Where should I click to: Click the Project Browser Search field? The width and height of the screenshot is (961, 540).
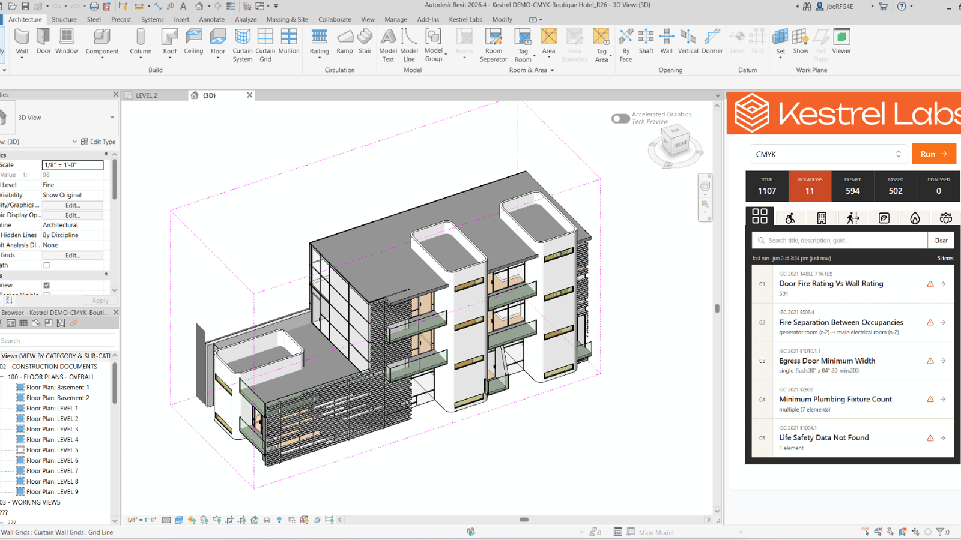(58, 341)
